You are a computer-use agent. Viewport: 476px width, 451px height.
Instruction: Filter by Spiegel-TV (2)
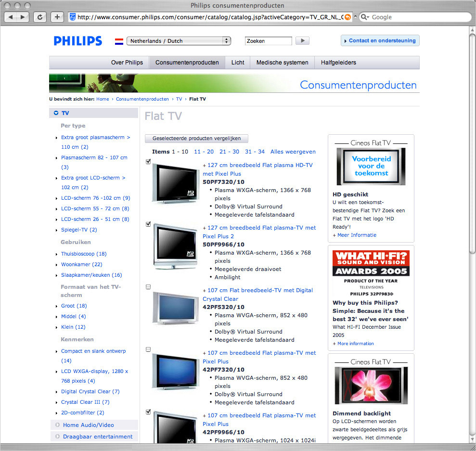[79, 230]
